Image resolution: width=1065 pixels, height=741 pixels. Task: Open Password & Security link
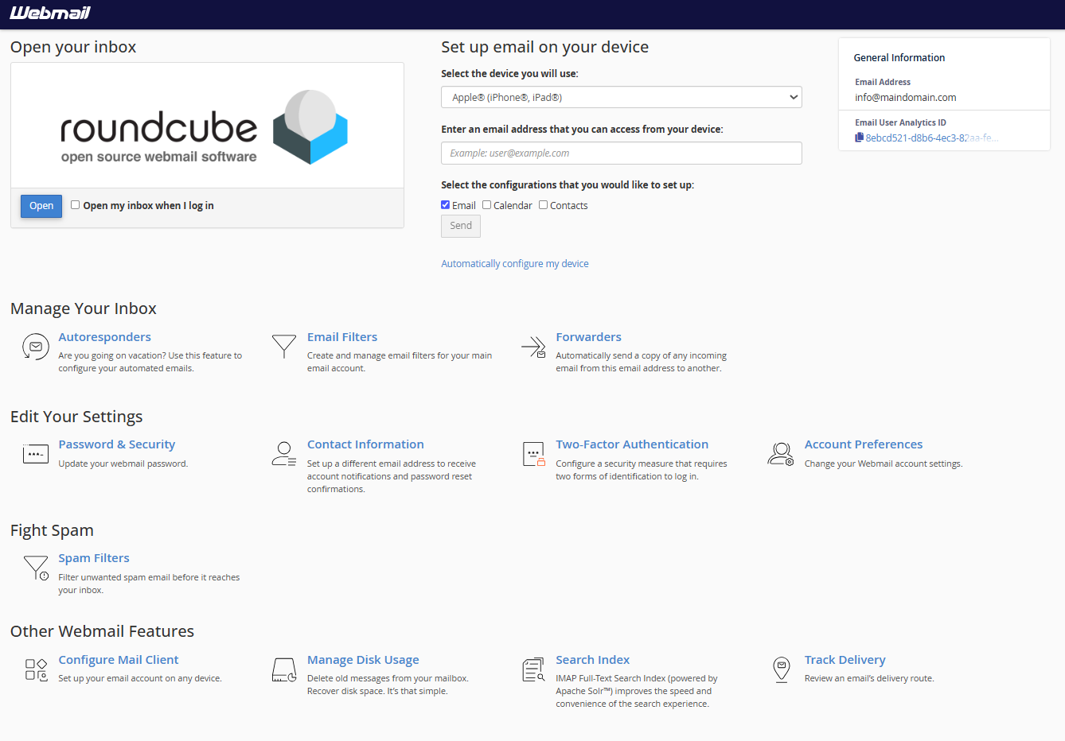pyautogui.click(x=117, y=444)
